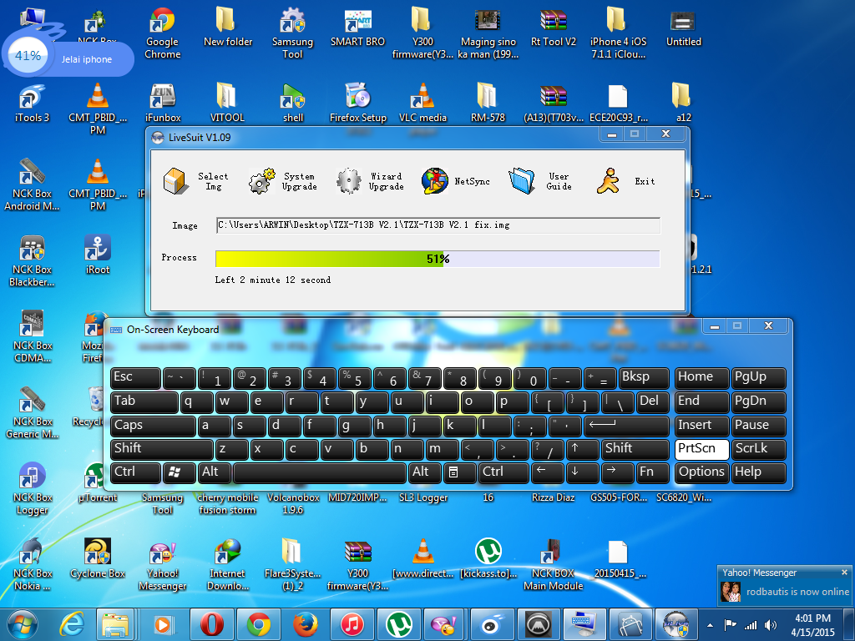Click the Exit icon in LiveSuit
Viewport: 855px width, 641px height.
(x=608, y=181)
